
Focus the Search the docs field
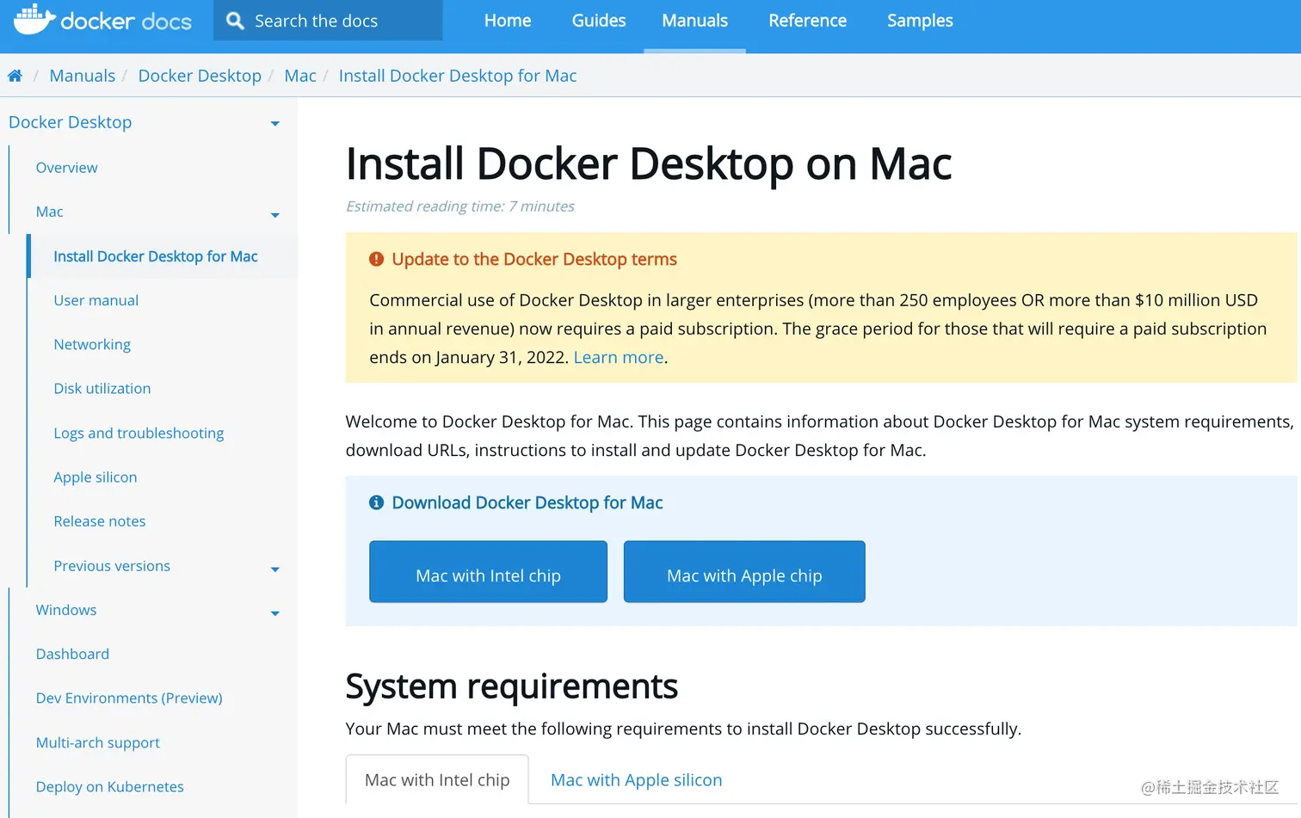[328, 21]
